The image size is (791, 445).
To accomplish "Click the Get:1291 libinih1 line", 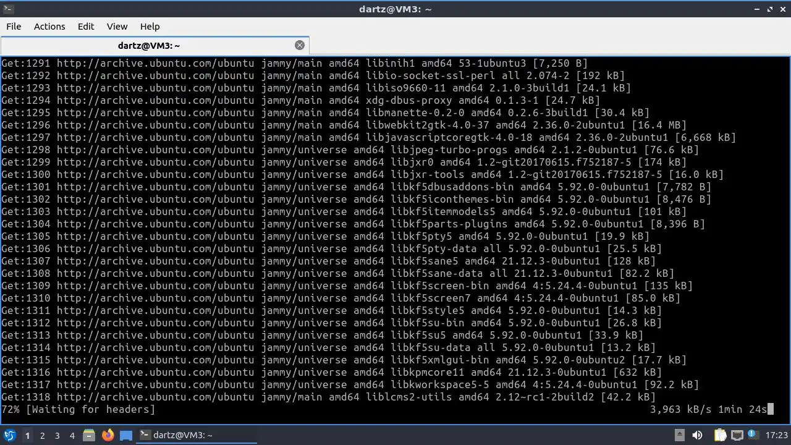I will 294,63.
